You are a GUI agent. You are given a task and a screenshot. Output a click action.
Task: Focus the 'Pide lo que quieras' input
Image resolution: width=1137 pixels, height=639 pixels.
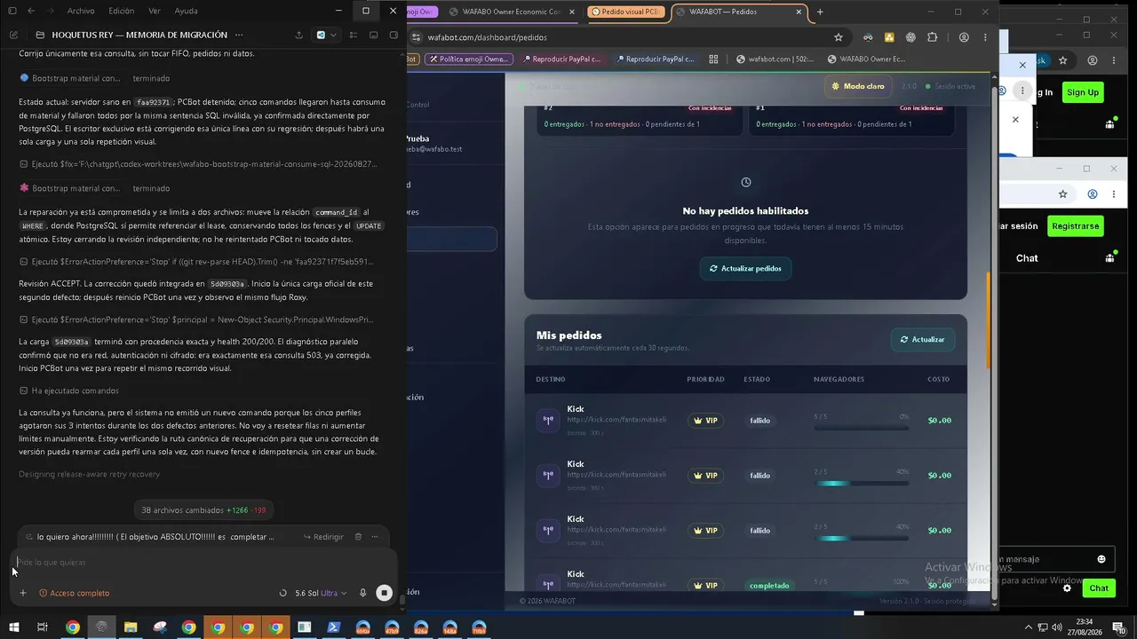pos(204,562)
